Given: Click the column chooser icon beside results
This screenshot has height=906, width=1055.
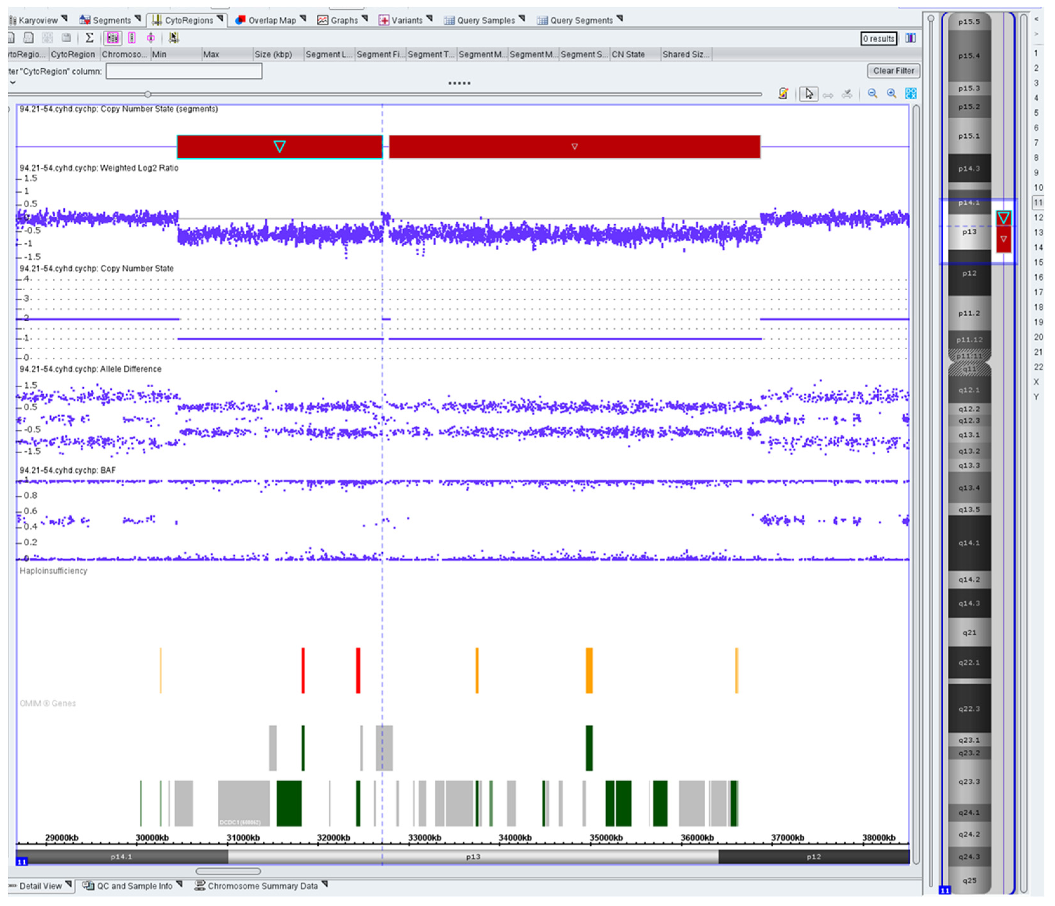Looking at the screenshot, I should point(911,38).
